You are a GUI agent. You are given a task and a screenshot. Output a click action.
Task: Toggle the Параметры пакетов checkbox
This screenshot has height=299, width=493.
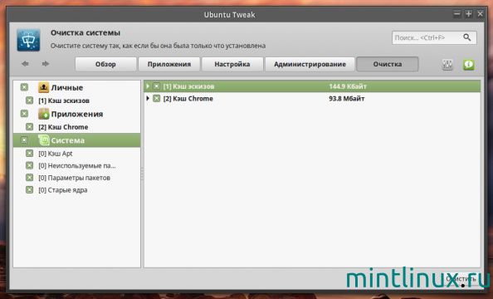coord(29,178)
